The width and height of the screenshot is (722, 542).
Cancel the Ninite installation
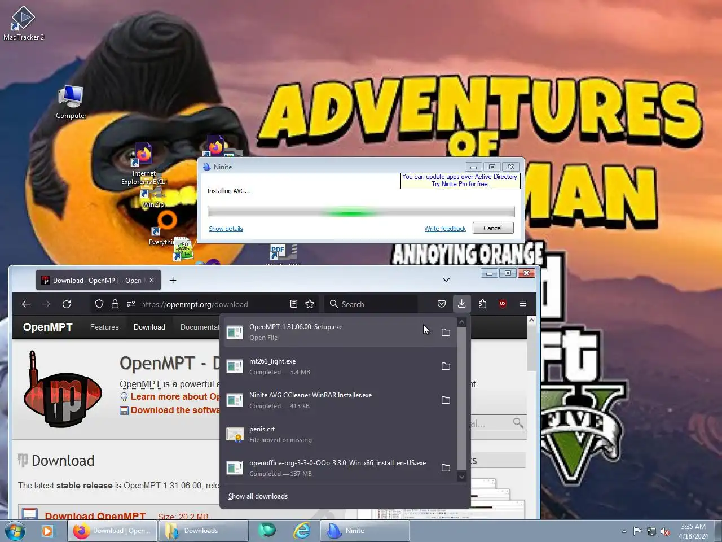coord(492,228)
